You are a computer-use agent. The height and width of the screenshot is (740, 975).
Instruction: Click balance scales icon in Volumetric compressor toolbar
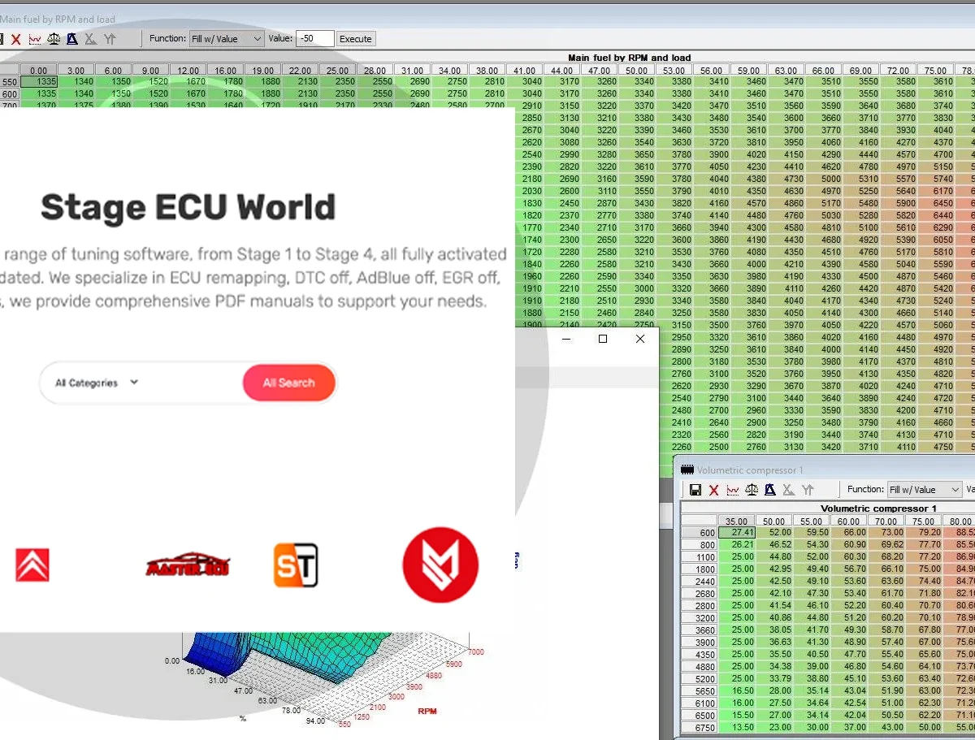[751, 490]
